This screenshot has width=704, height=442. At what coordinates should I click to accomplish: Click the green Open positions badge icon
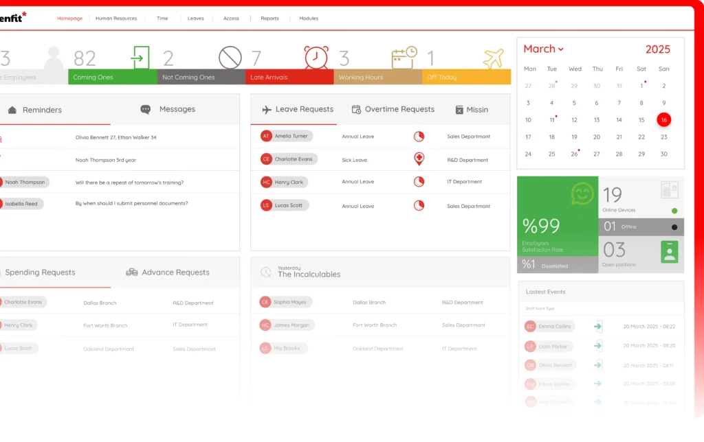(x=669, y=251)
